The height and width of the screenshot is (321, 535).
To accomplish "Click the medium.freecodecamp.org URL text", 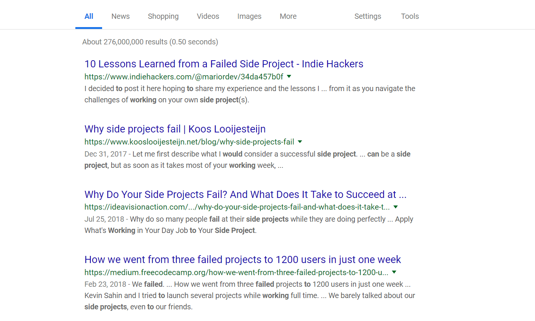I will click(236, 272).
